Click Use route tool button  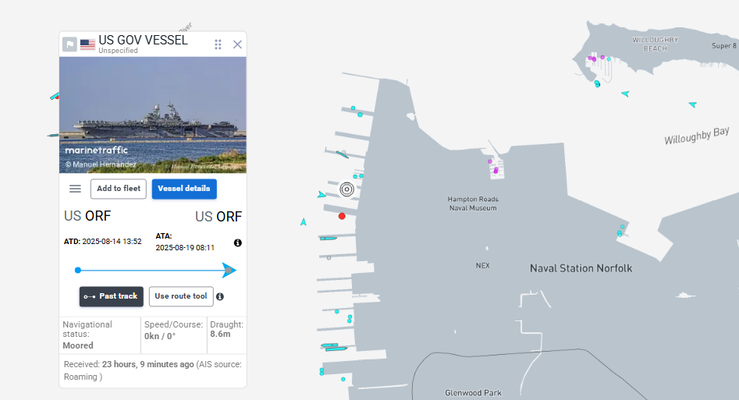181,296
